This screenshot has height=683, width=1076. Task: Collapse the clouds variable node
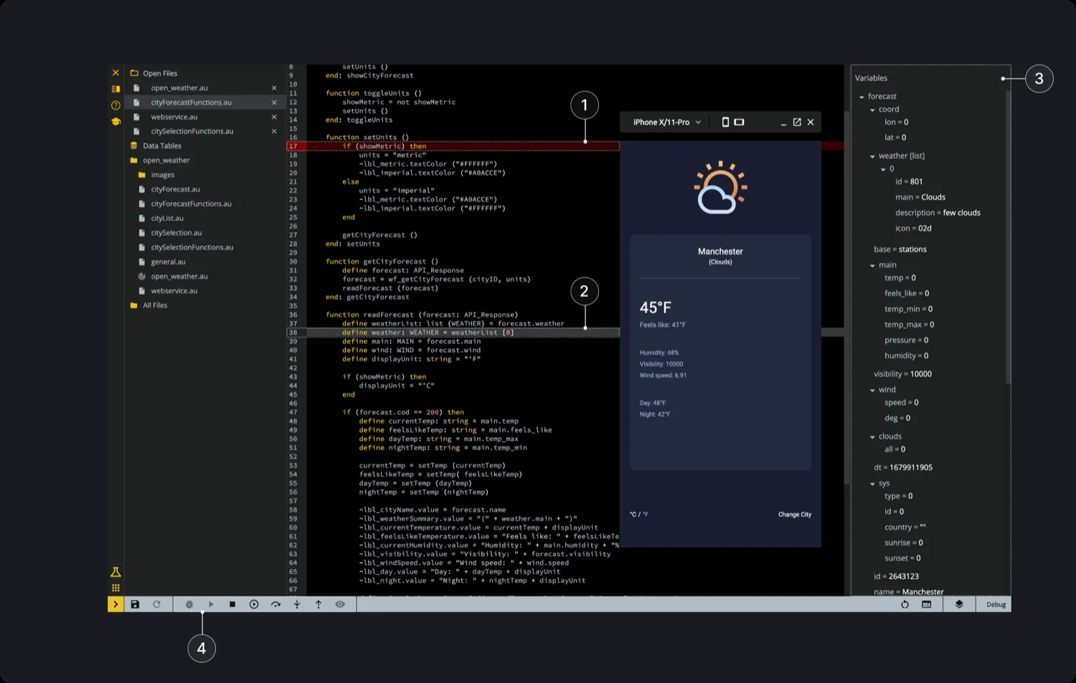[872, 436]
